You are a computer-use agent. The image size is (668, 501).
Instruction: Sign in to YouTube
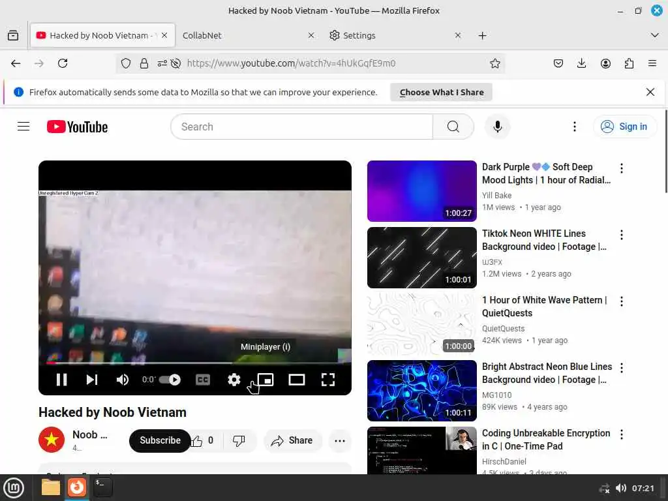[x=624, y=127]
